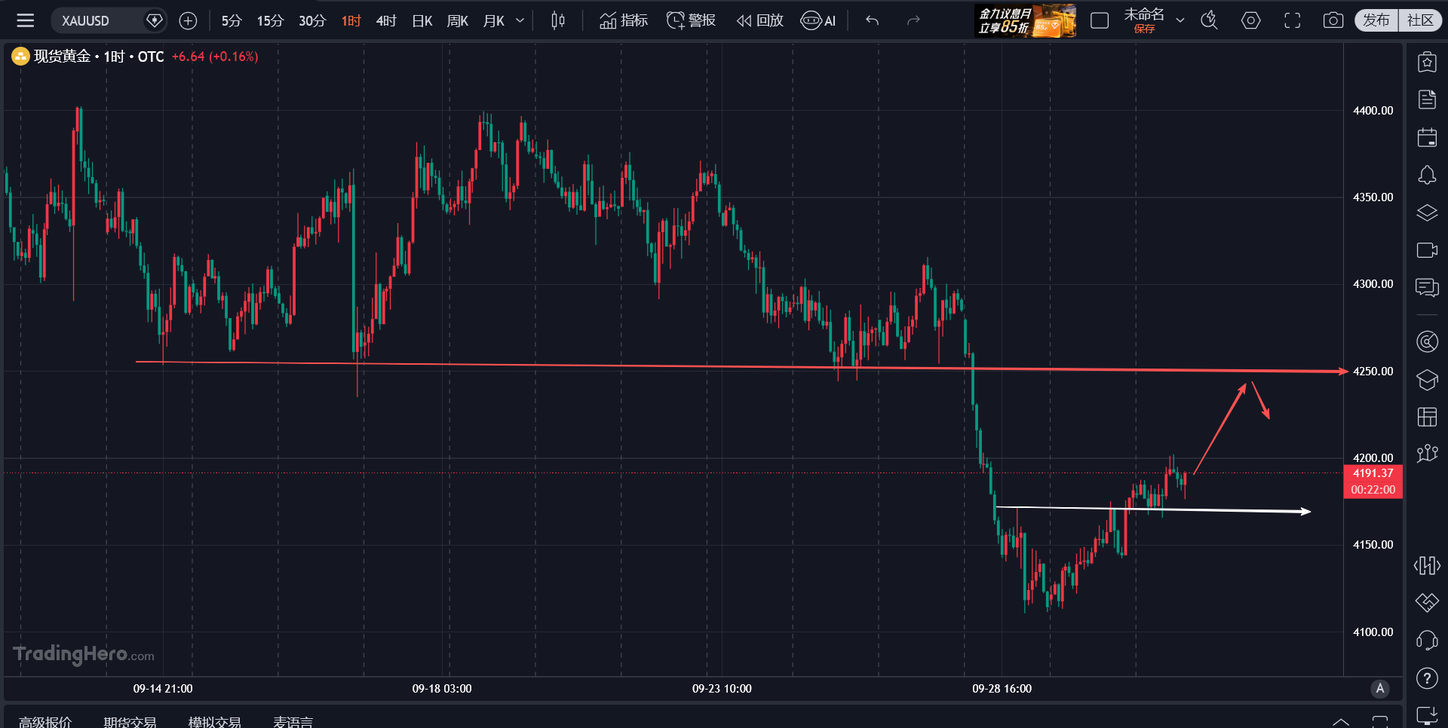Expand the timeframe dropdown after 月K

click(x=520, y=20)
